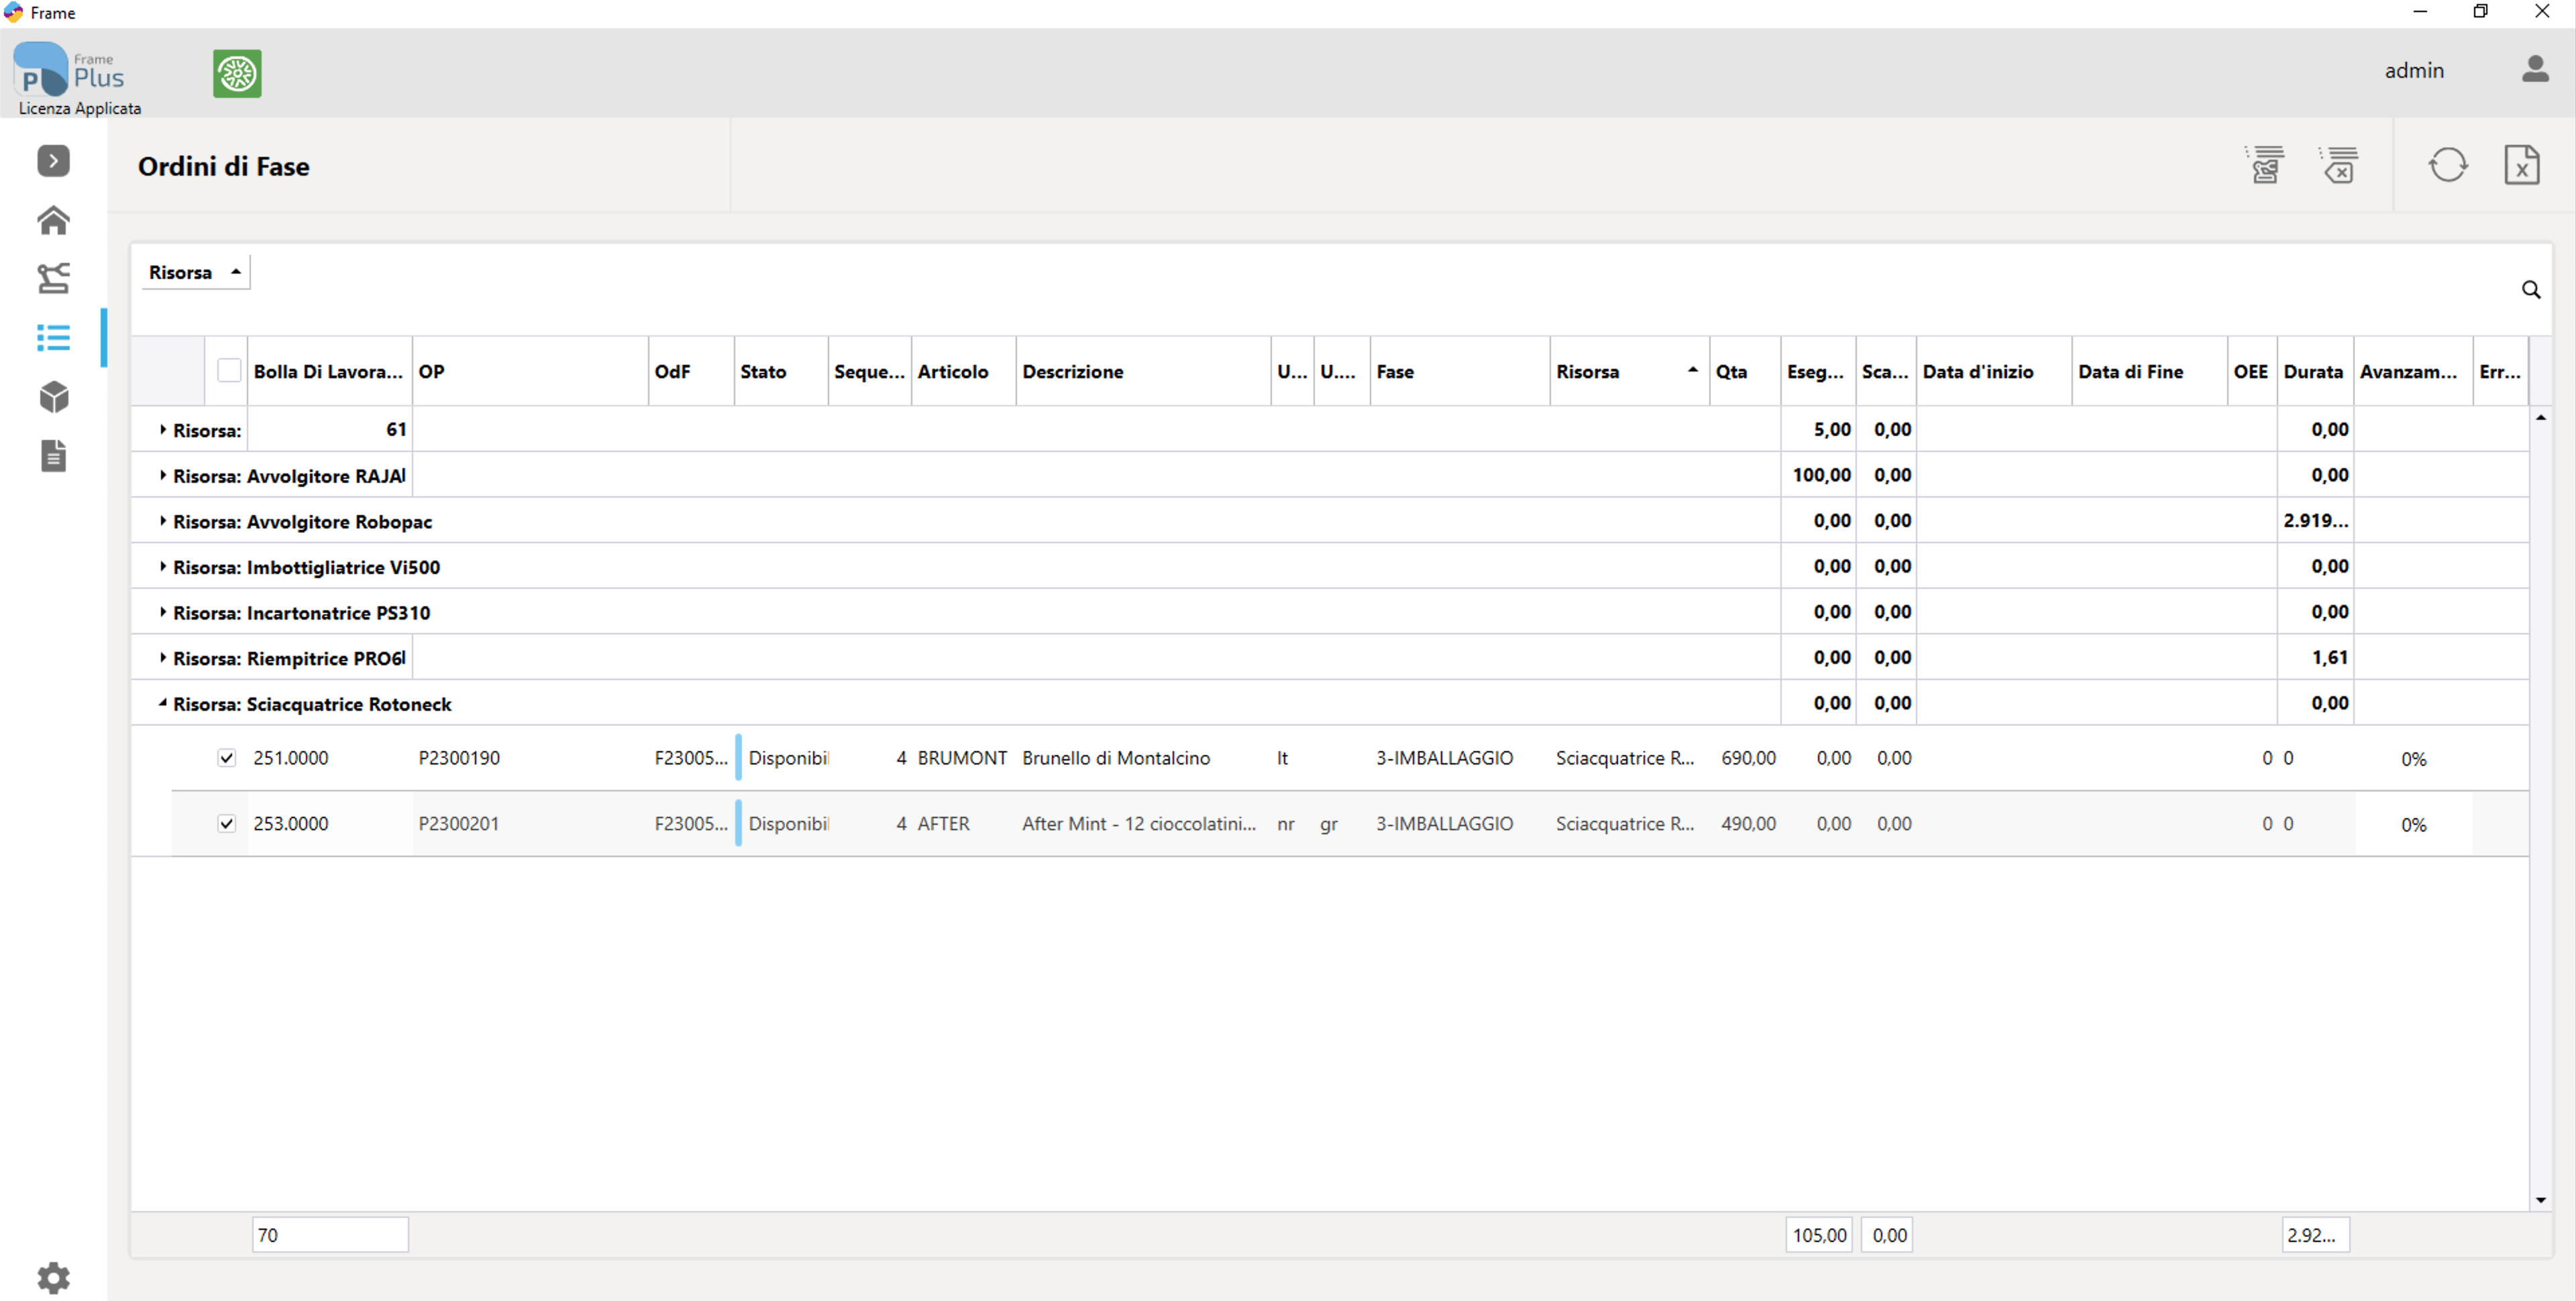2576x1301 pixels.
Task: Click the Frame Plus logo
Action: (68, 70)
